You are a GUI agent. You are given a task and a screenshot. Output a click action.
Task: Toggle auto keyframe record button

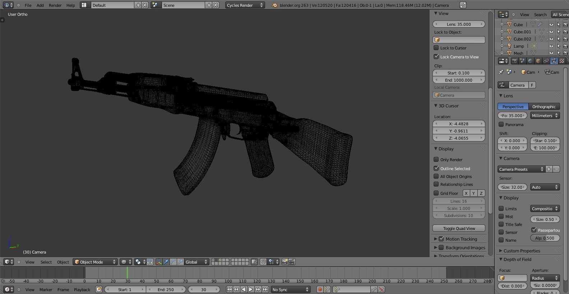click(x=320, y=289)
